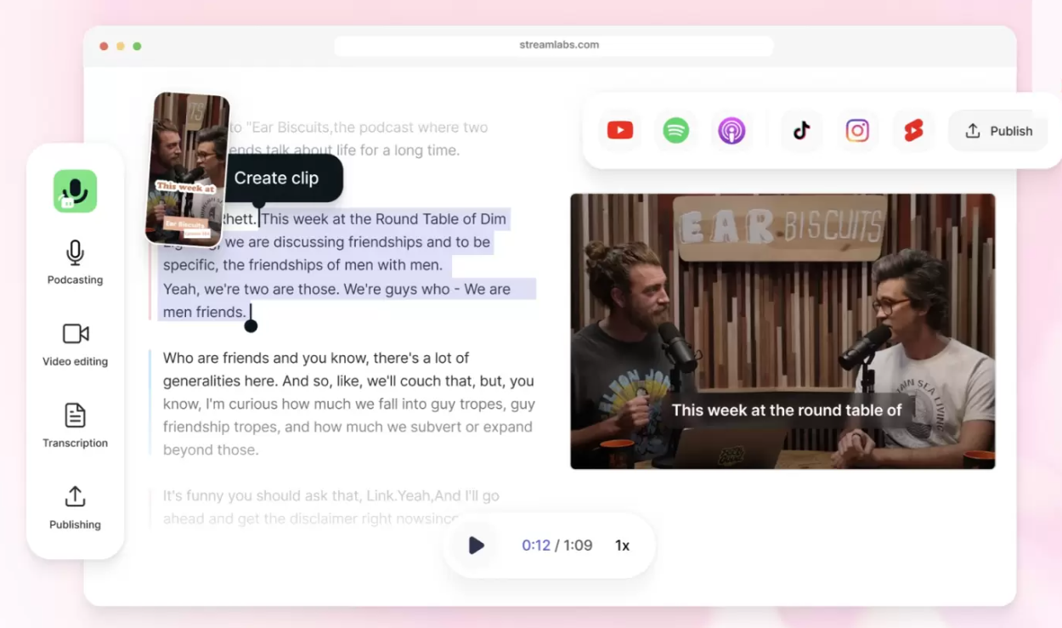Click the streamlabs.com address bar

pyautogui.click(x=554, y=45)
